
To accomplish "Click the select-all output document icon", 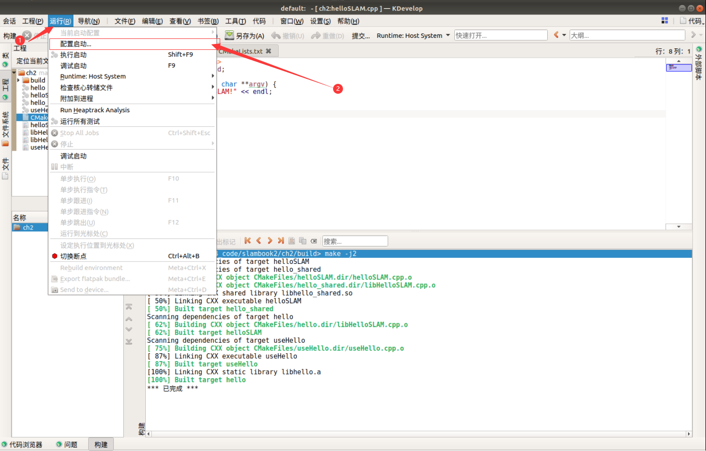I will click(292, 240).
